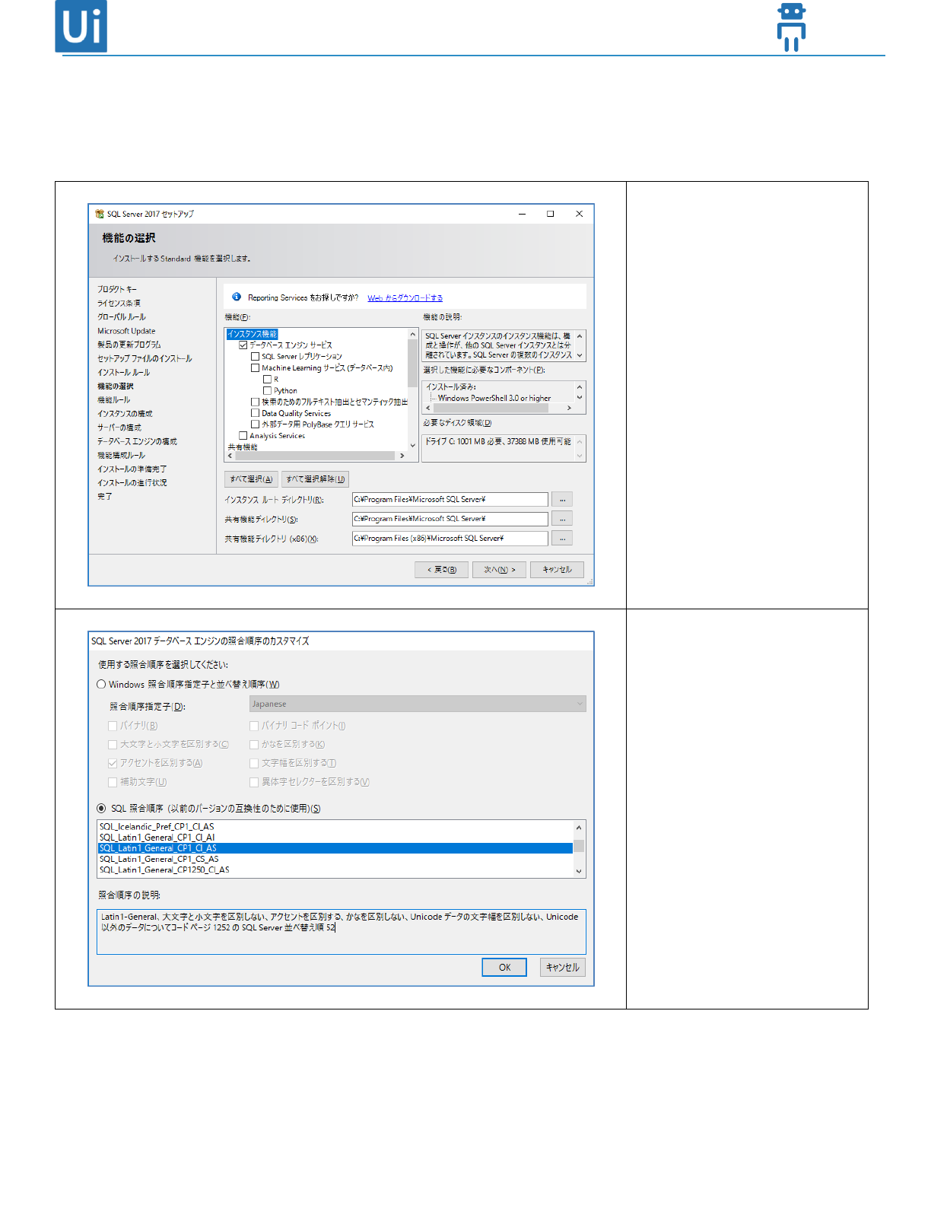
Task: Minimize the SQL Server 2017 セットアップ window
Action: [522, 214]
